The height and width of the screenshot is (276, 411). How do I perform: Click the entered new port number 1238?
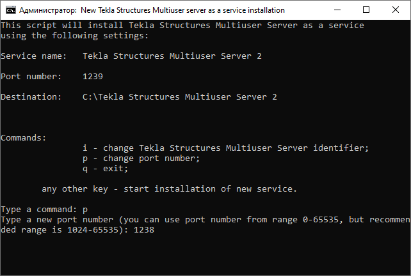coord(144,230)
